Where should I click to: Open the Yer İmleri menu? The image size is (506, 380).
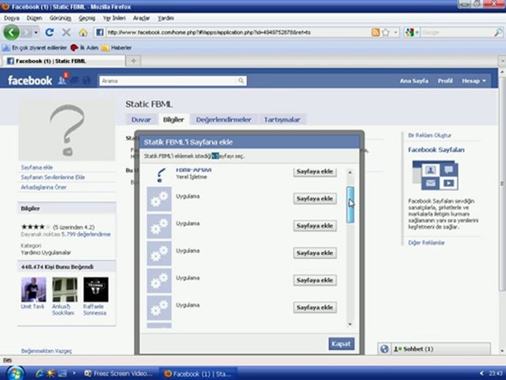[x=114, y=18]
